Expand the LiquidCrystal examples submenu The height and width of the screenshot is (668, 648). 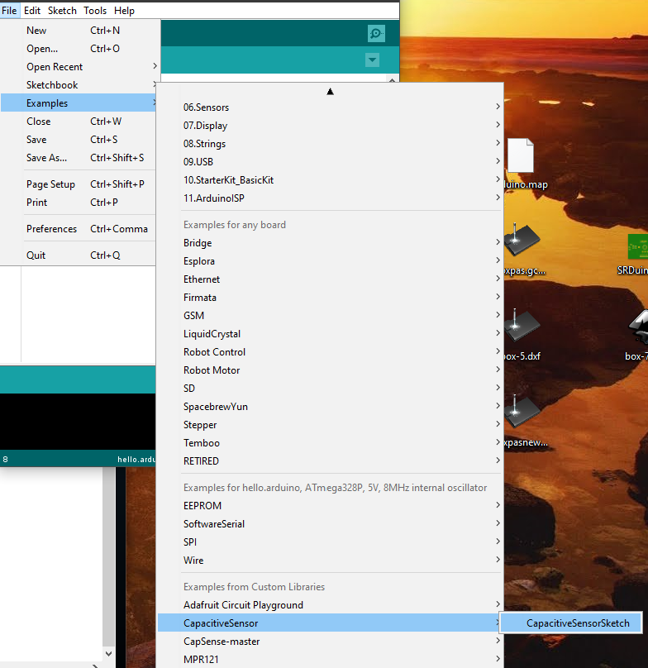click(x=330, y=333)
